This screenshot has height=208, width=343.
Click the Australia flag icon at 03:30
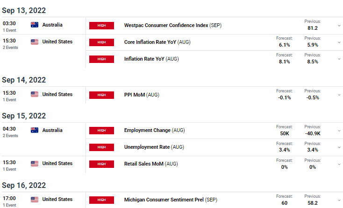(35, 25)
